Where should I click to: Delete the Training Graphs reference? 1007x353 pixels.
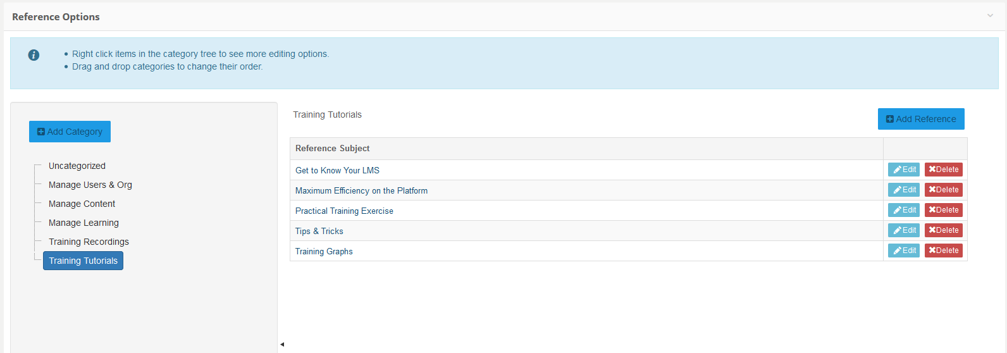[943, 251]
